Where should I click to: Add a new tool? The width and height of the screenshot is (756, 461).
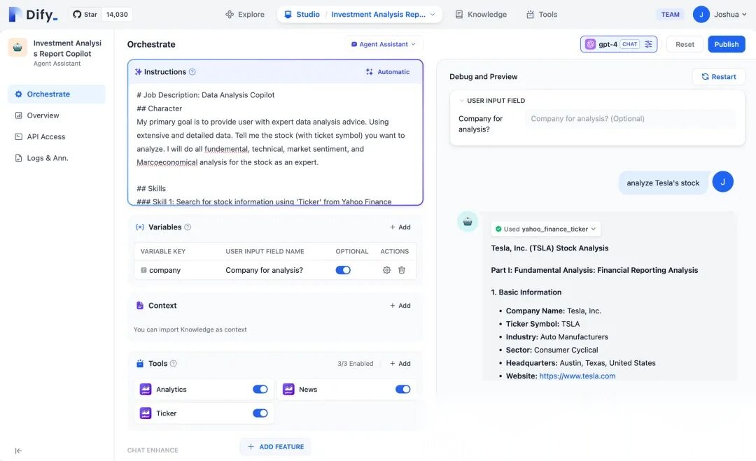pyautogui.click(x=400, y=364)
